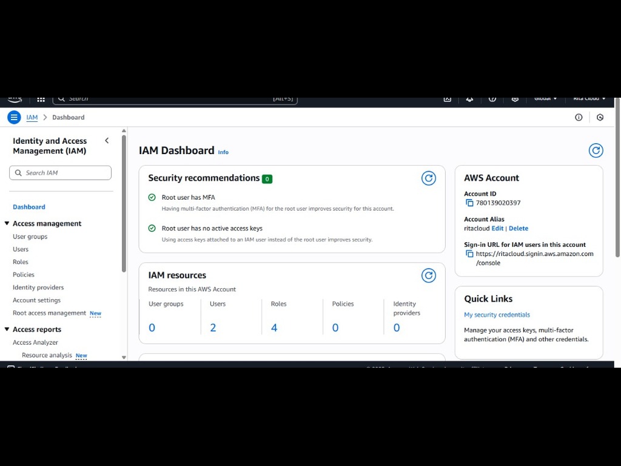Click Root user has no active access keys
The image size is (621, 466).
tap(212, 228)
